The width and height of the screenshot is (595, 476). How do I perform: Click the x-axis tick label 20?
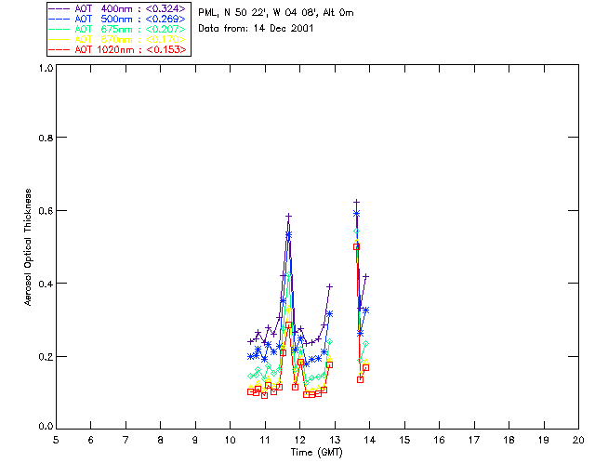(578, 440)
